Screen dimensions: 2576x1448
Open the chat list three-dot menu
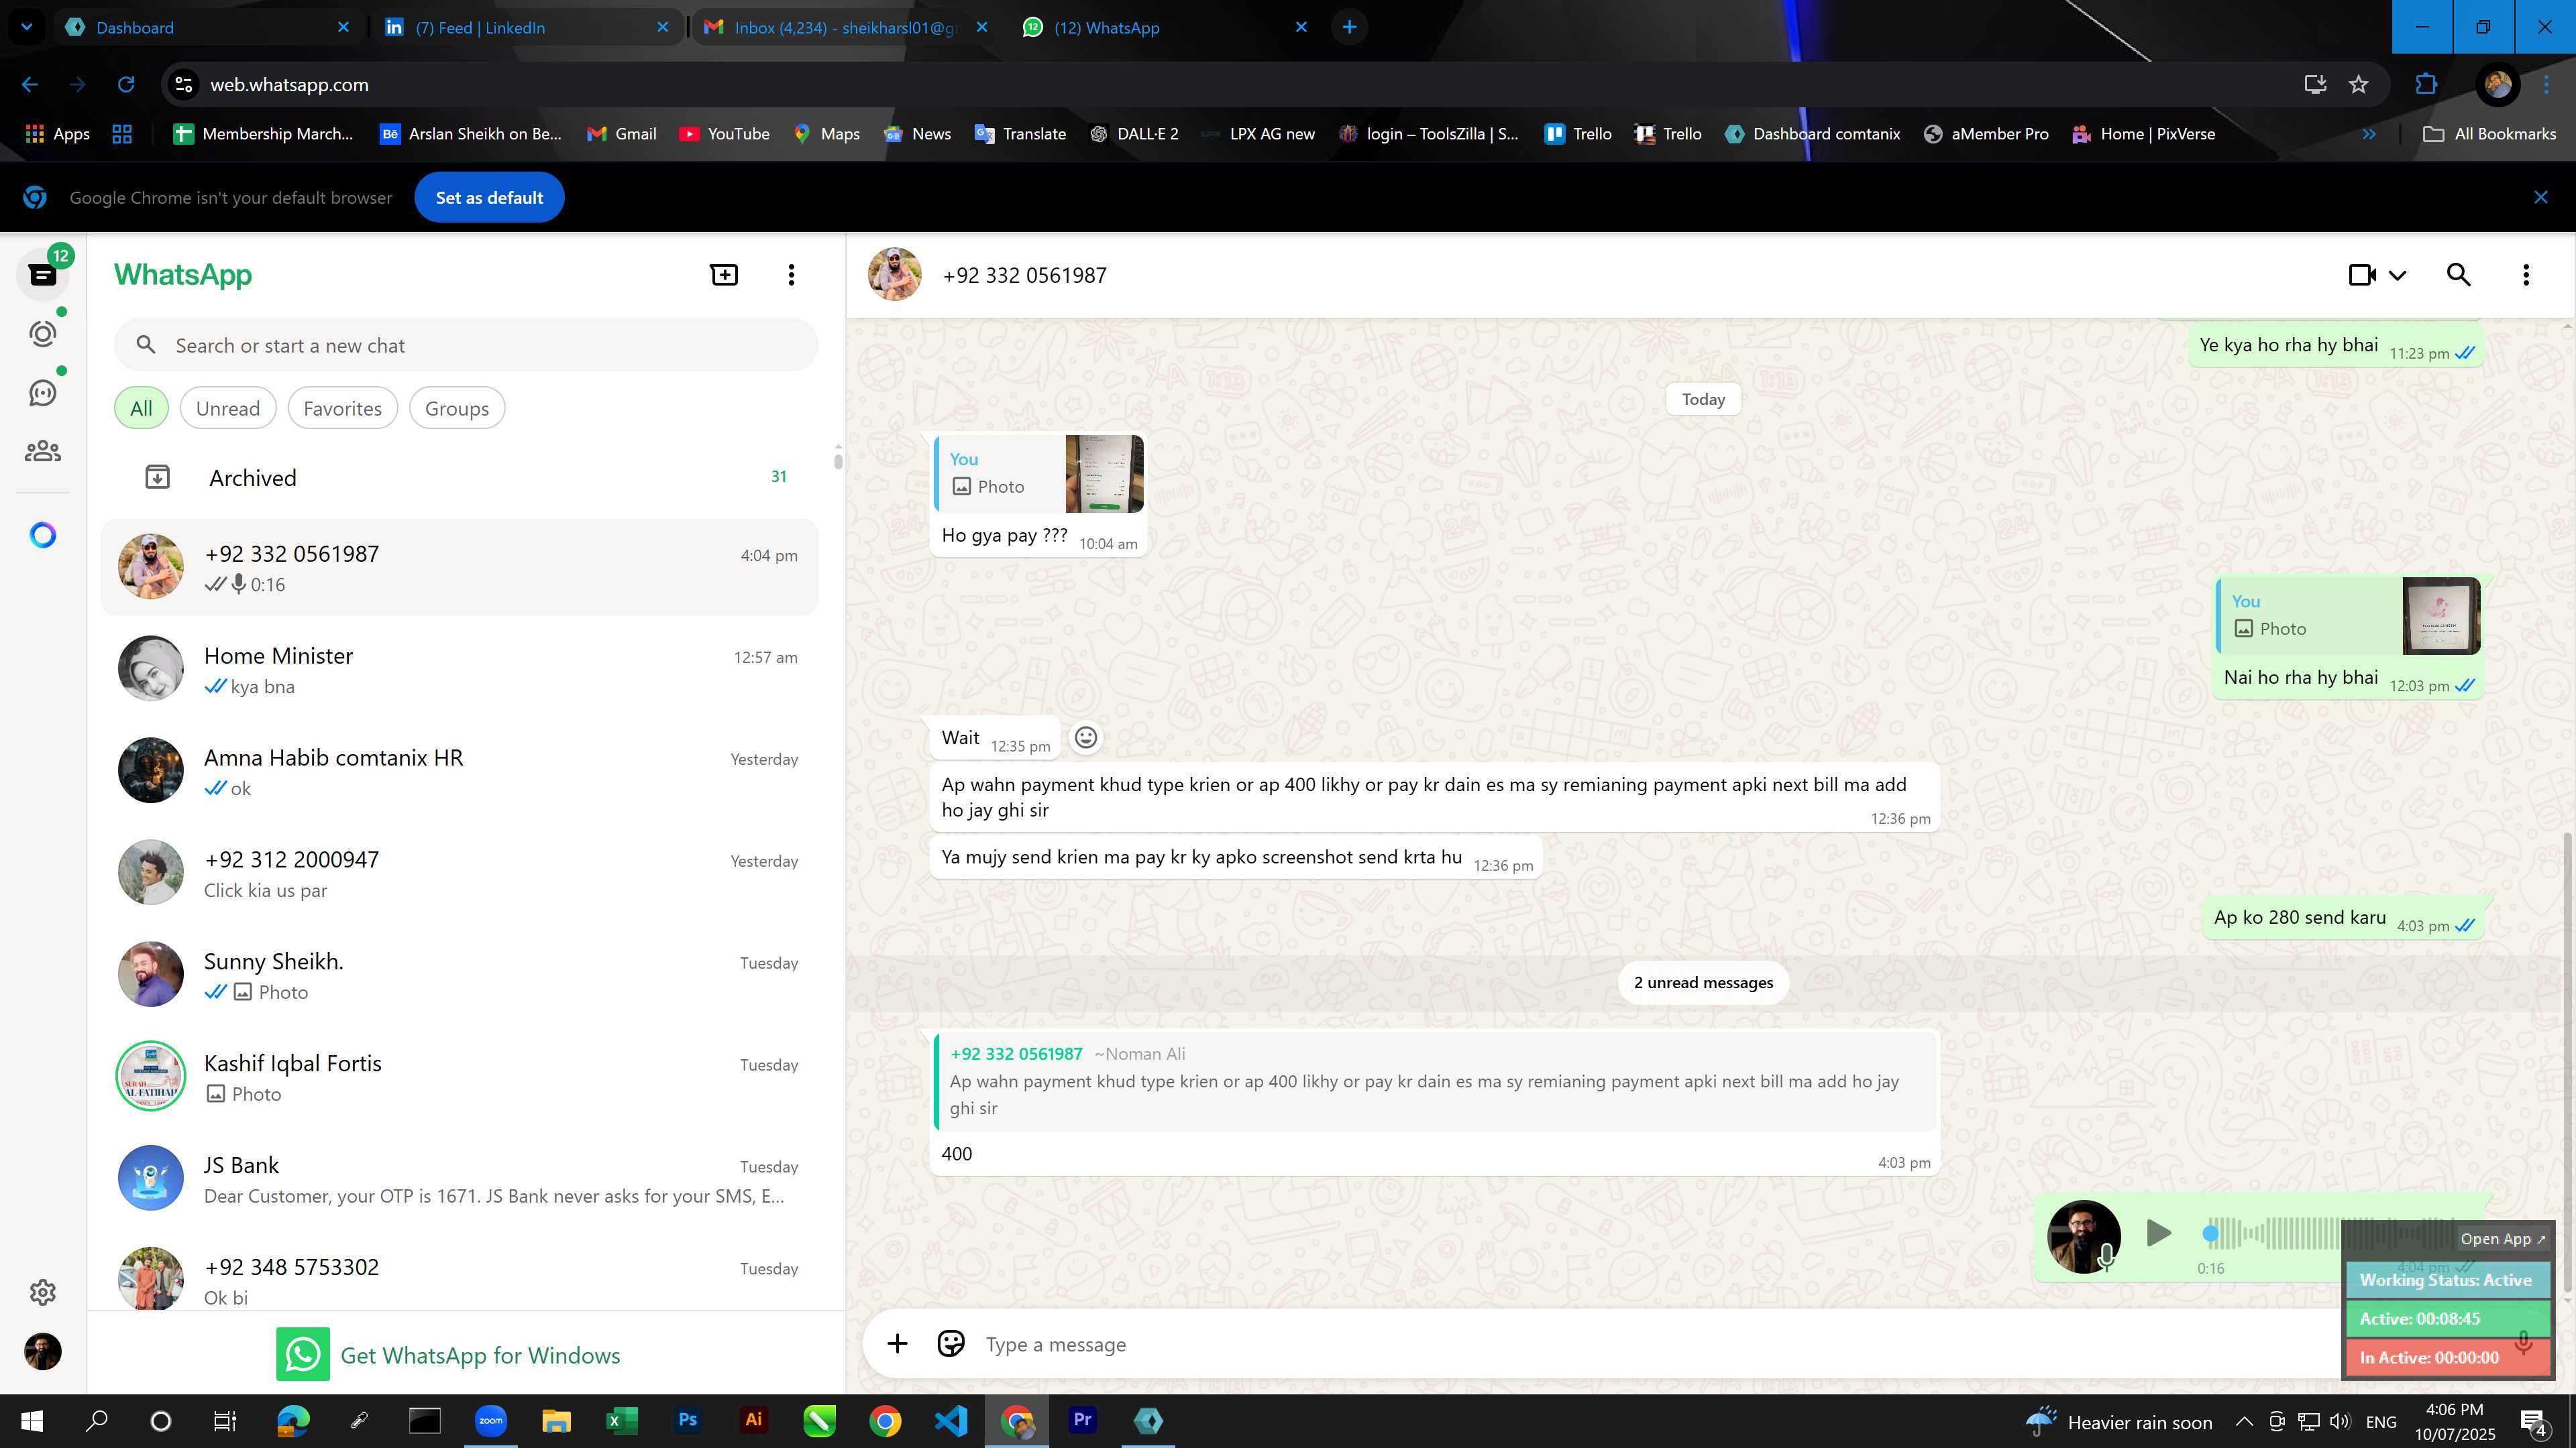(791, 275)
